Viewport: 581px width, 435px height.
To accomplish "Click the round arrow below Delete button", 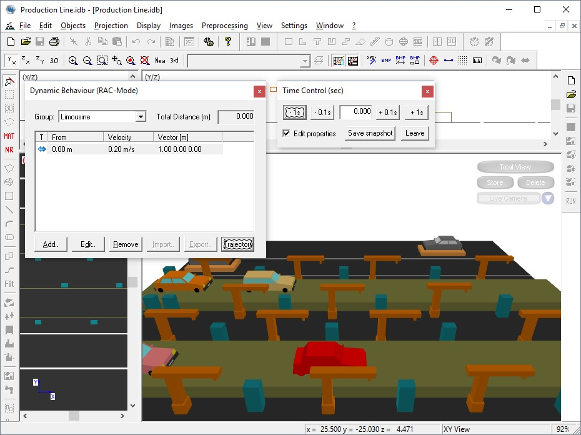I will [548, 198].
